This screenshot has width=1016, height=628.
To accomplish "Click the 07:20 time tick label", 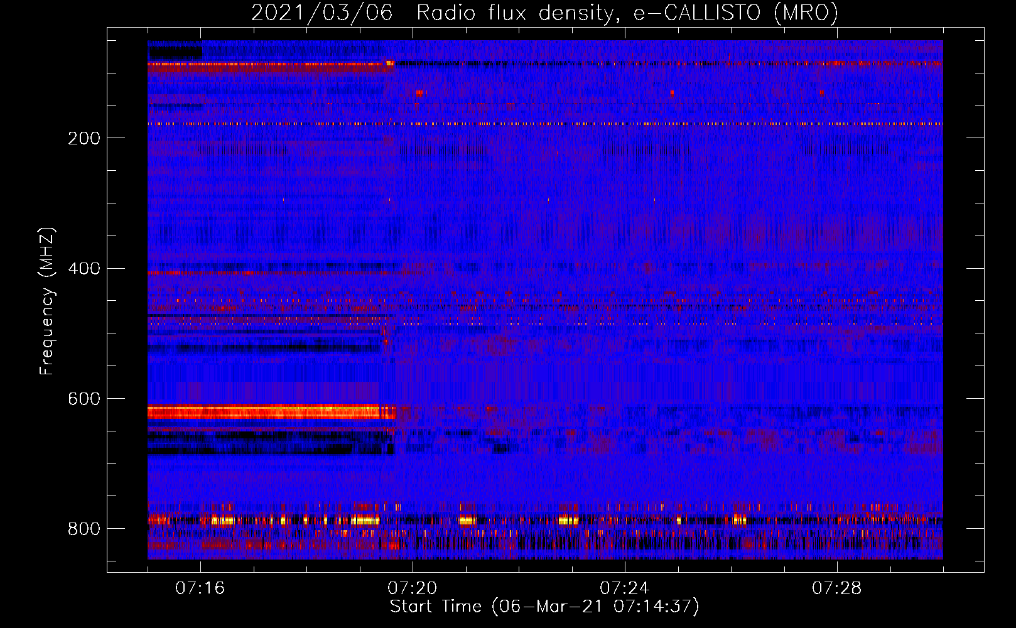I will 413,588.
